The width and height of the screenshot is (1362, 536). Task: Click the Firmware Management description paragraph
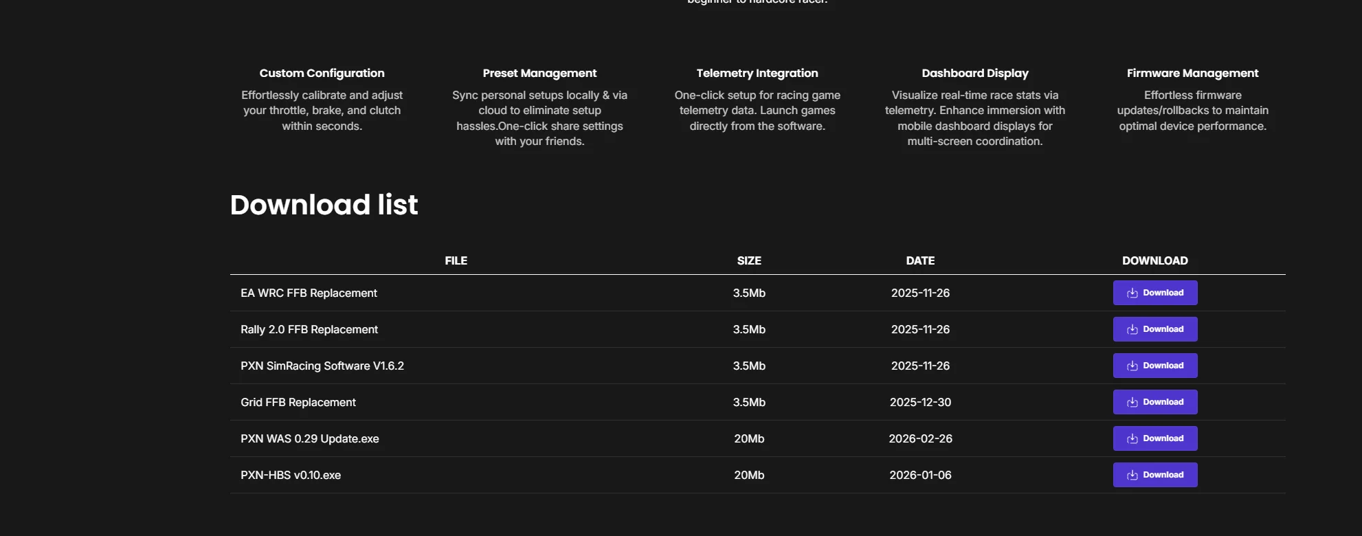coord(1193,111)
